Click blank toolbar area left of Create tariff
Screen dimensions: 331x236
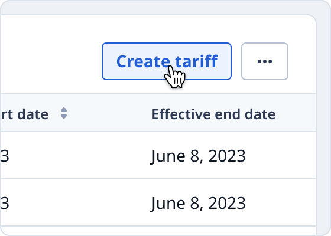click(x=51, y=61)
